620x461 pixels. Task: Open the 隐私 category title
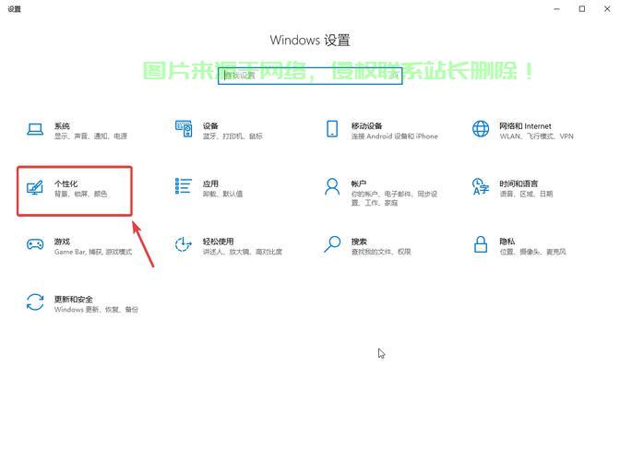point(507,242)
